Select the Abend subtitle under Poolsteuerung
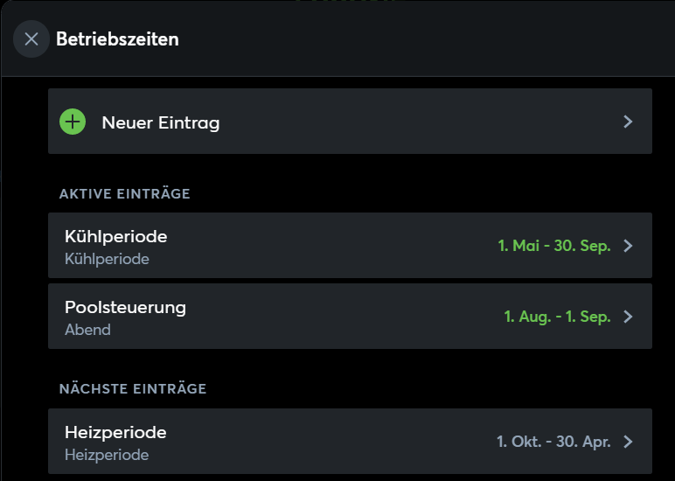This screenshot has height=481, width=675. pyautogui.click(x=87, y=330)
